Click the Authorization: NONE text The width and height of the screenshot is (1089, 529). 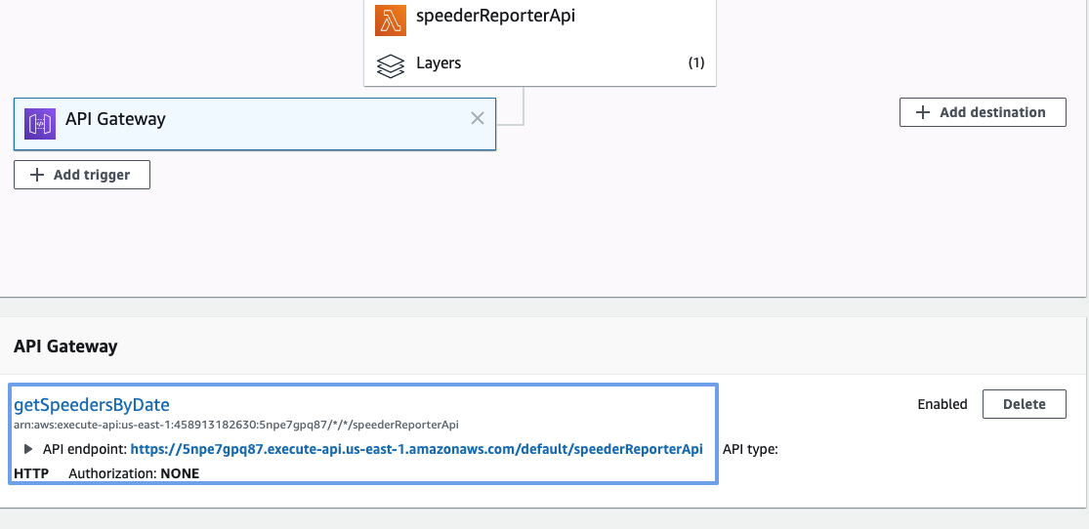(x=134, y=473)
